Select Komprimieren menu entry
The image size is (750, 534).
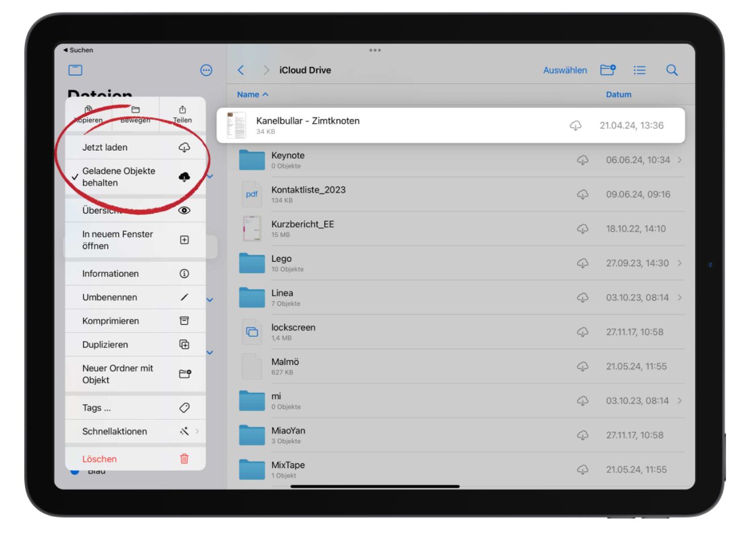coord(135,321)
